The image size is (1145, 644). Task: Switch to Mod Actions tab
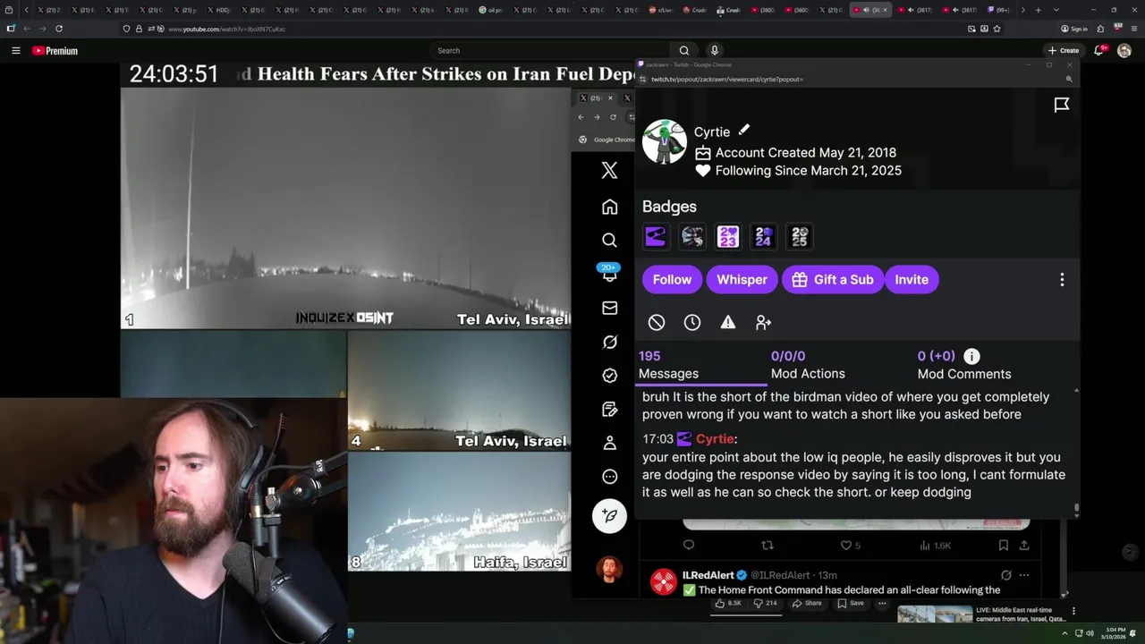tap(808, 365)
